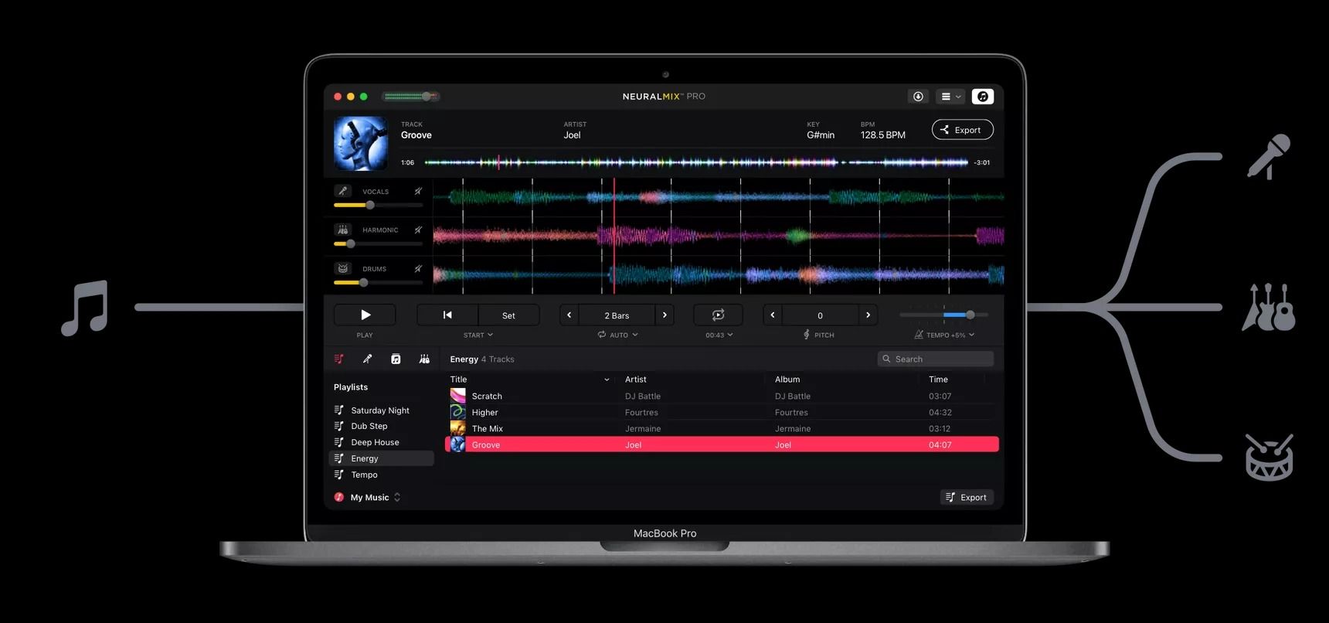Toggle the music library panel button
Viewport: 1329px width, 623px height.
click(x=982, y=97)
